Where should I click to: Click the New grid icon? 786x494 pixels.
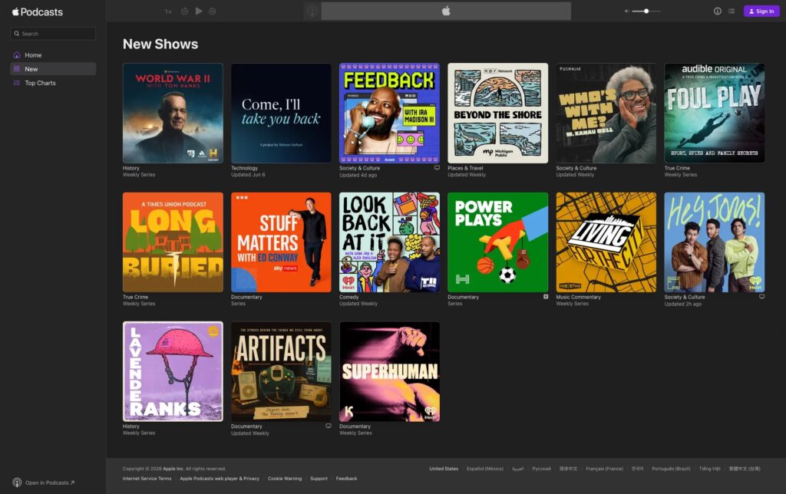17,69
